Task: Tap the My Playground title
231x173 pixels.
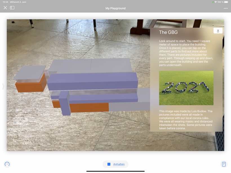Action: pyautogui.click(x=115, y=8)
